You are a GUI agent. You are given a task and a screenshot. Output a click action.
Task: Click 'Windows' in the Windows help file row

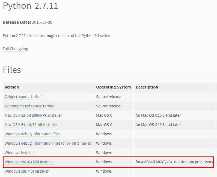pyautogui.click(x=104, y=153)
